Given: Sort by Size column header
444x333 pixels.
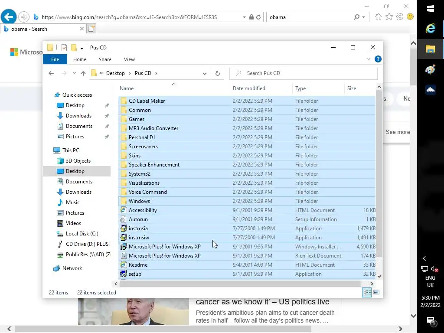Looking at the screenshot, I should [352, 88].
